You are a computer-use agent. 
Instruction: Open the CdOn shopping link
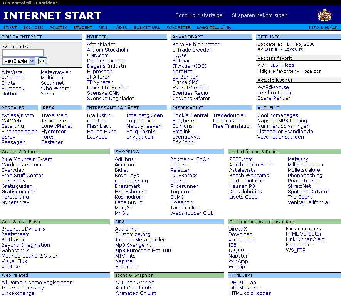tap(203, 159)
